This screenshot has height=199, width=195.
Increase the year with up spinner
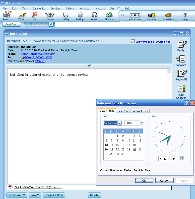142,122
